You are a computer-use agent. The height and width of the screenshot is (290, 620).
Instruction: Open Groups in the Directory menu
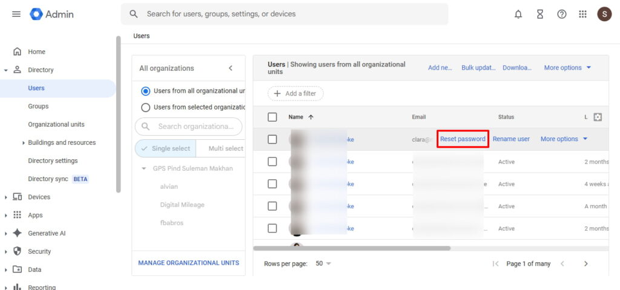click(x=38, y=106)
